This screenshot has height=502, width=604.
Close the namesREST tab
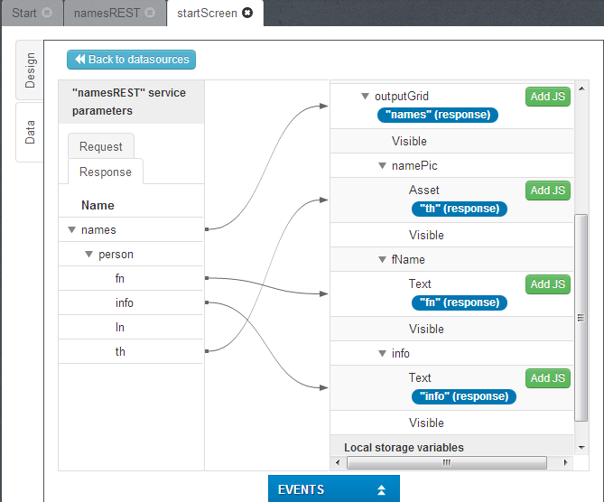click(x=150, y=14)
